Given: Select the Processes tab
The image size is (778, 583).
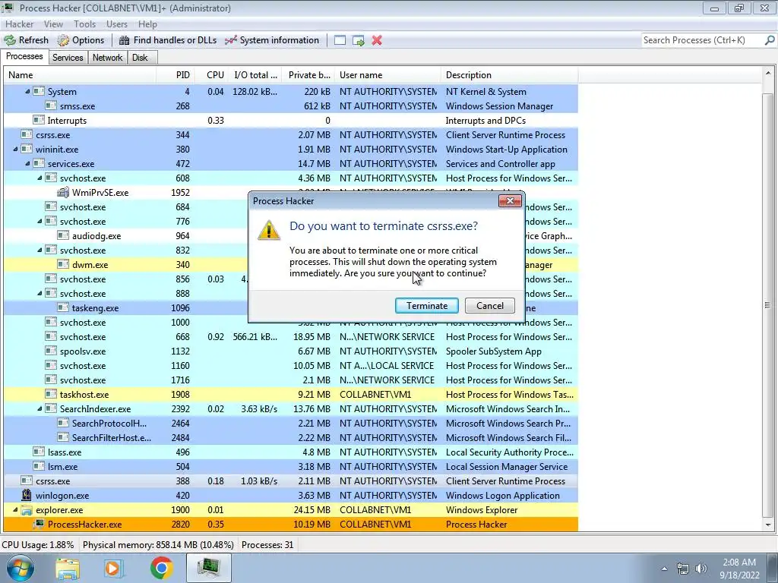Looking at the screenshot, I should click(24, 56).
